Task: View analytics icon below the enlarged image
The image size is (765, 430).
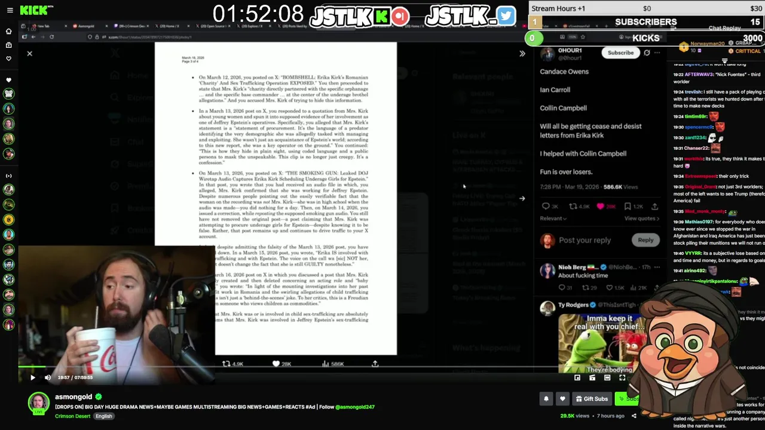Action: (x=326, y=364)
